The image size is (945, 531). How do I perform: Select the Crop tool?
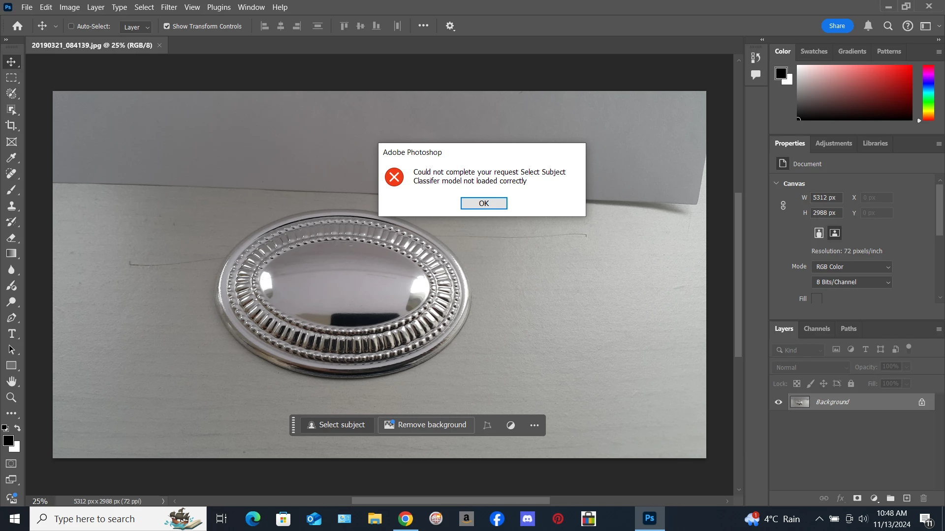[x=11, y=125]
